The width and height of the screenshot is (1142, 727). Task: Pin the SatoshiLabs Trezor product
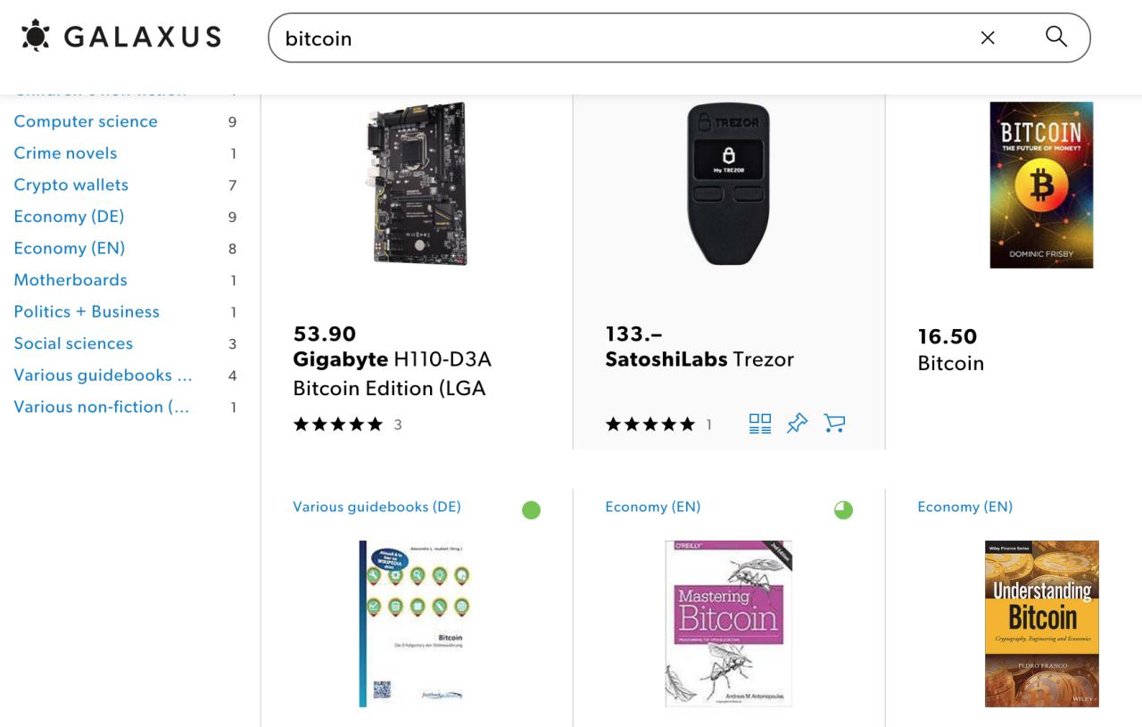coord(797,424)
